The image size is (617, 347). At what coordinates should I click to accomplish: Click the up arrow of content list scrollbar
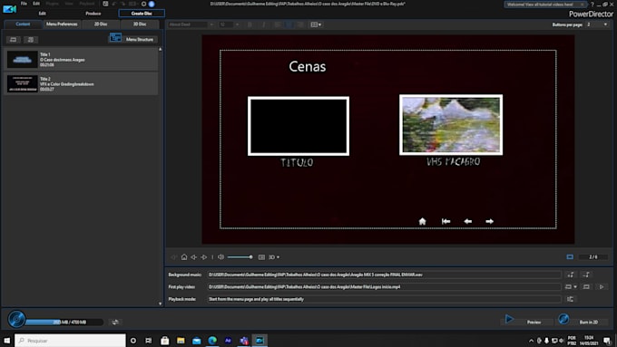pyautogui.click(x=161, y=50)
